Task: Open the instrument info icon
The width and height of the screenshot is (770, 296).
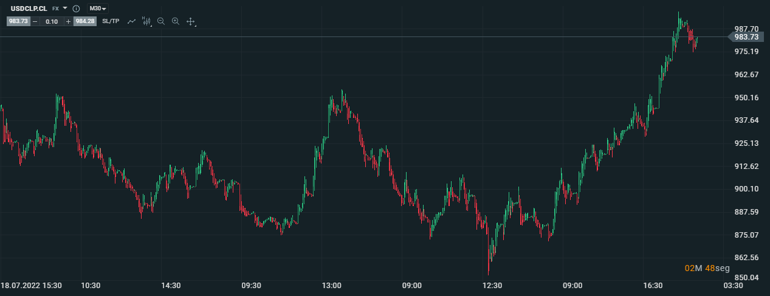Action: pyautogui.click(x=76, y=9)
